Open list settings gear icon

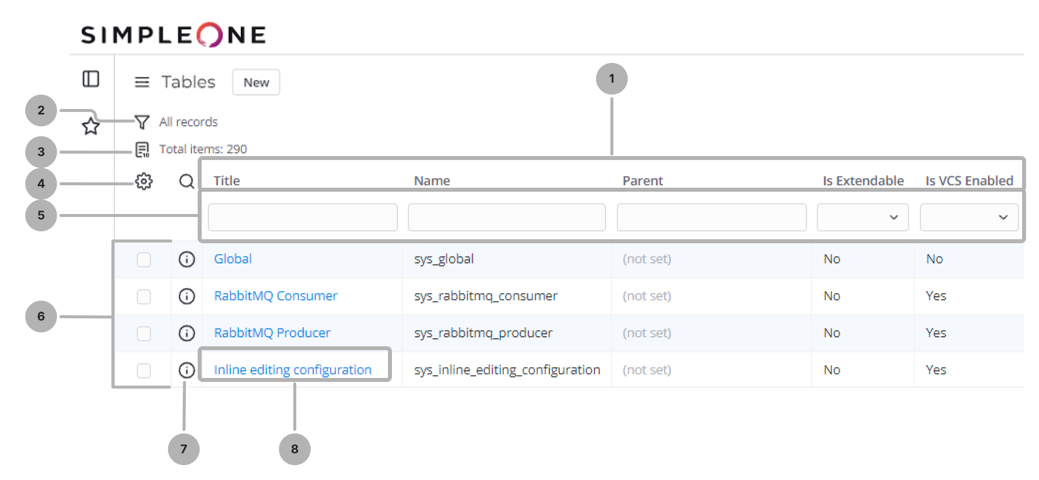tap(144, 181)
